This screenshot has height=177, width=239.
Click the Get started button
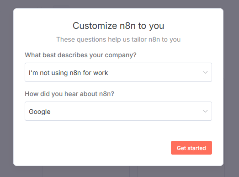tap(191, 148)
